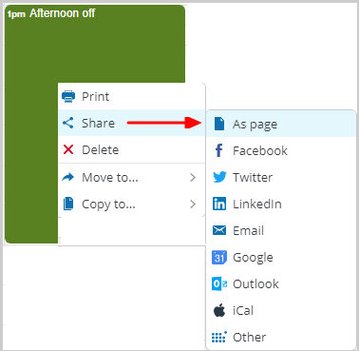Select Delete from the context menu
Viewport: 359px width, 351px height.
132,149
